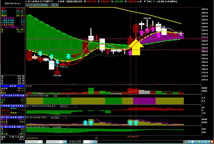Click the 250.50 high price label
Viewport: 214px width, 144px height.
click(x=147, y=18)
